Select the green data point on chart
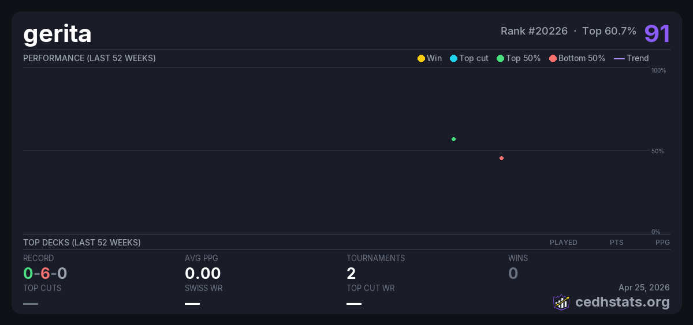Screen dimensions: 693x325 click(453, 139)
